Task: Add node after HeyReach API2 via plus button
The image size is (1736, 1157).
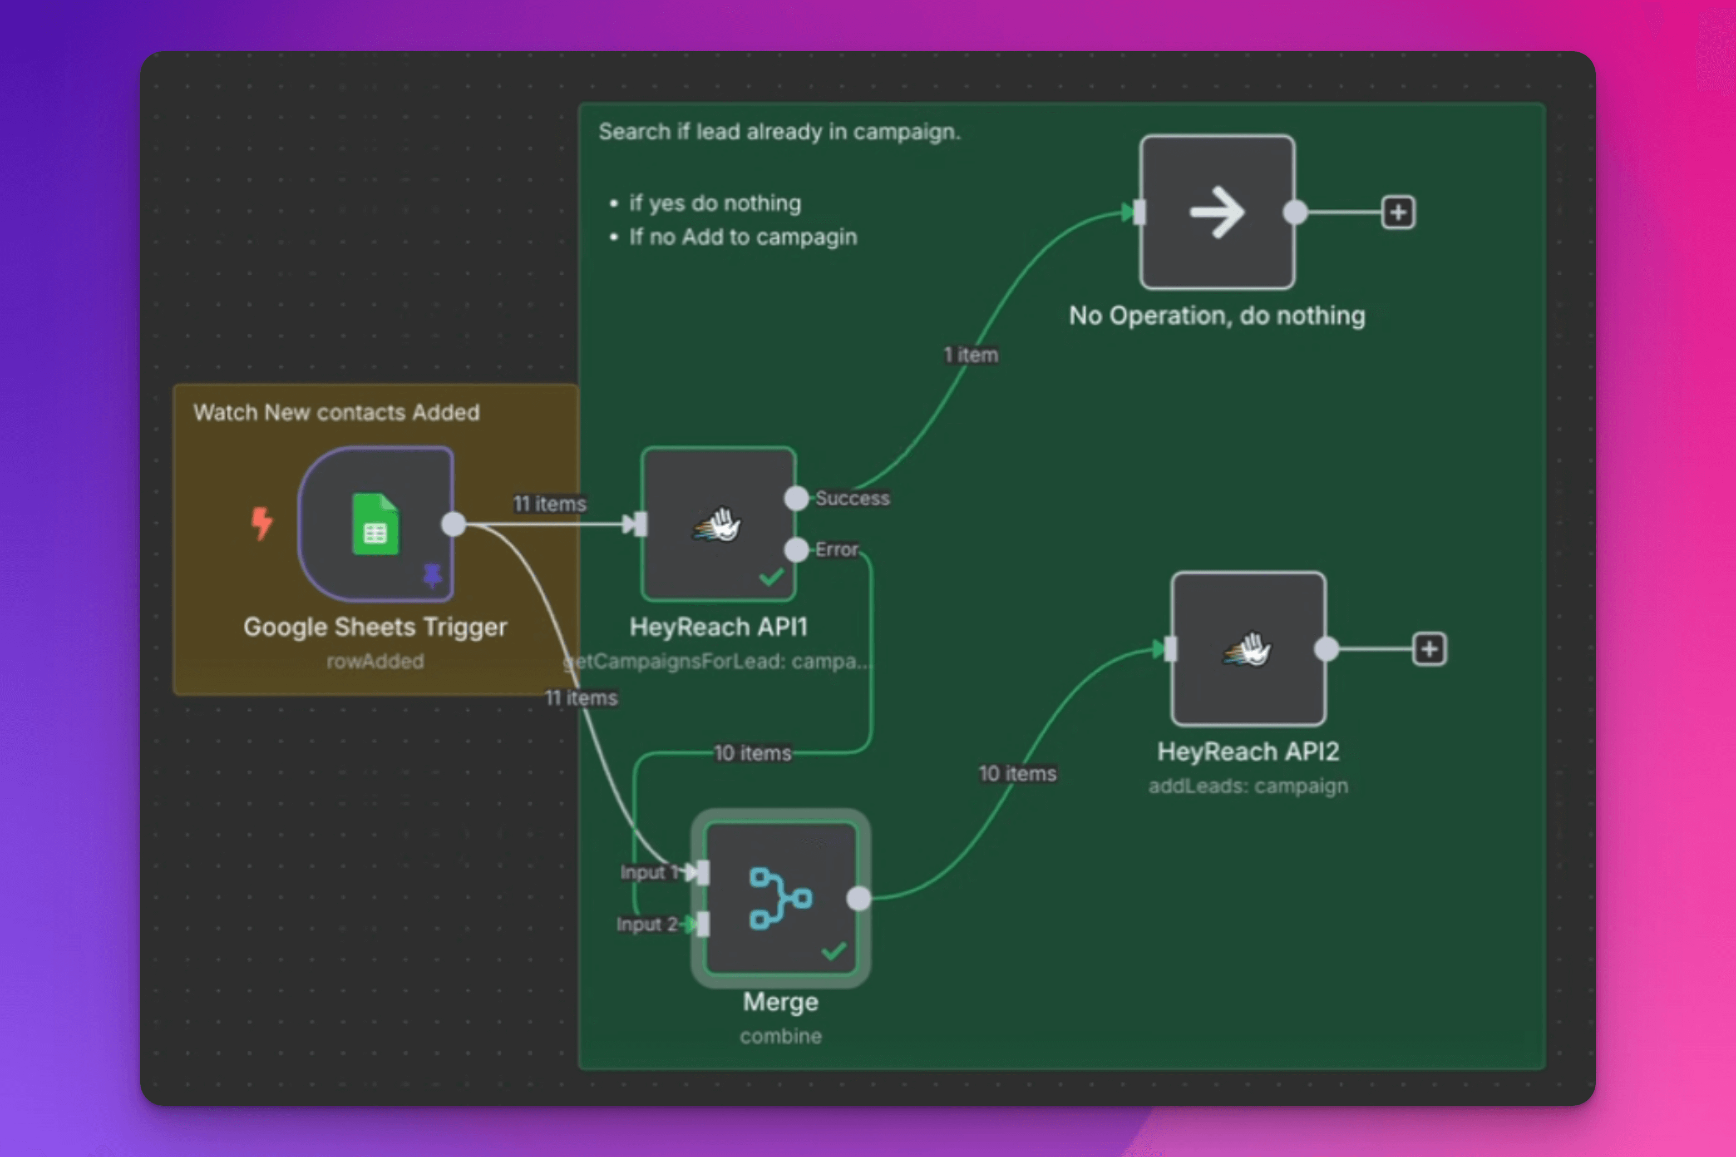Action: 1429,649
